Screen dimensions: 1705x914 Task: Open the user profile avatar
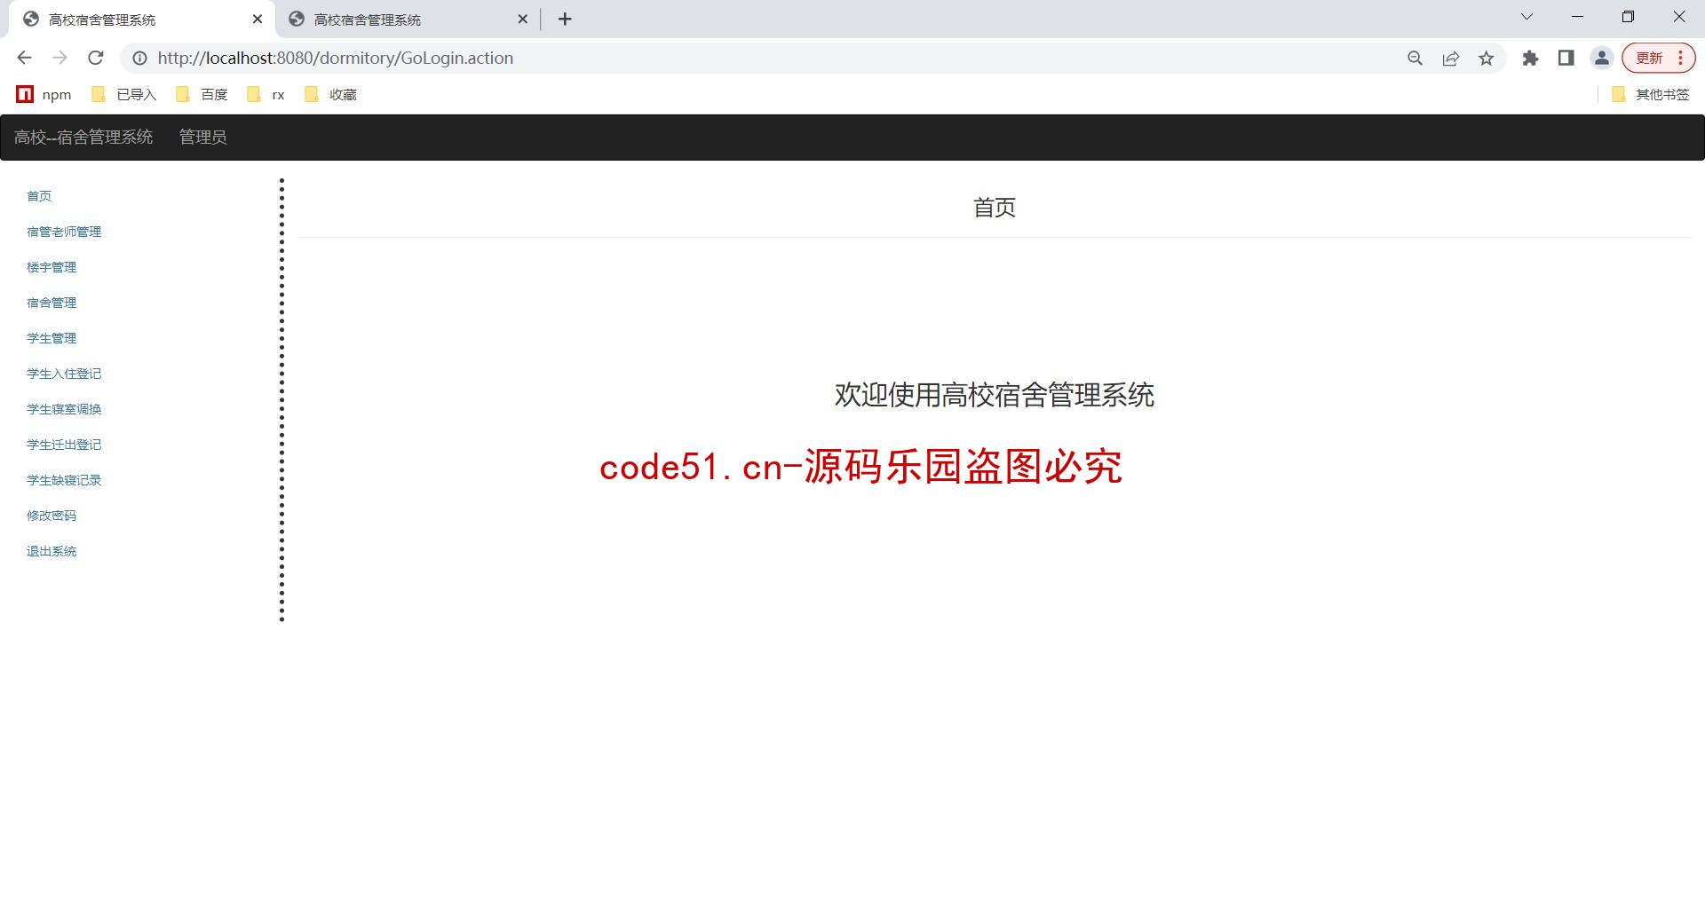(x=1601, y=58)
